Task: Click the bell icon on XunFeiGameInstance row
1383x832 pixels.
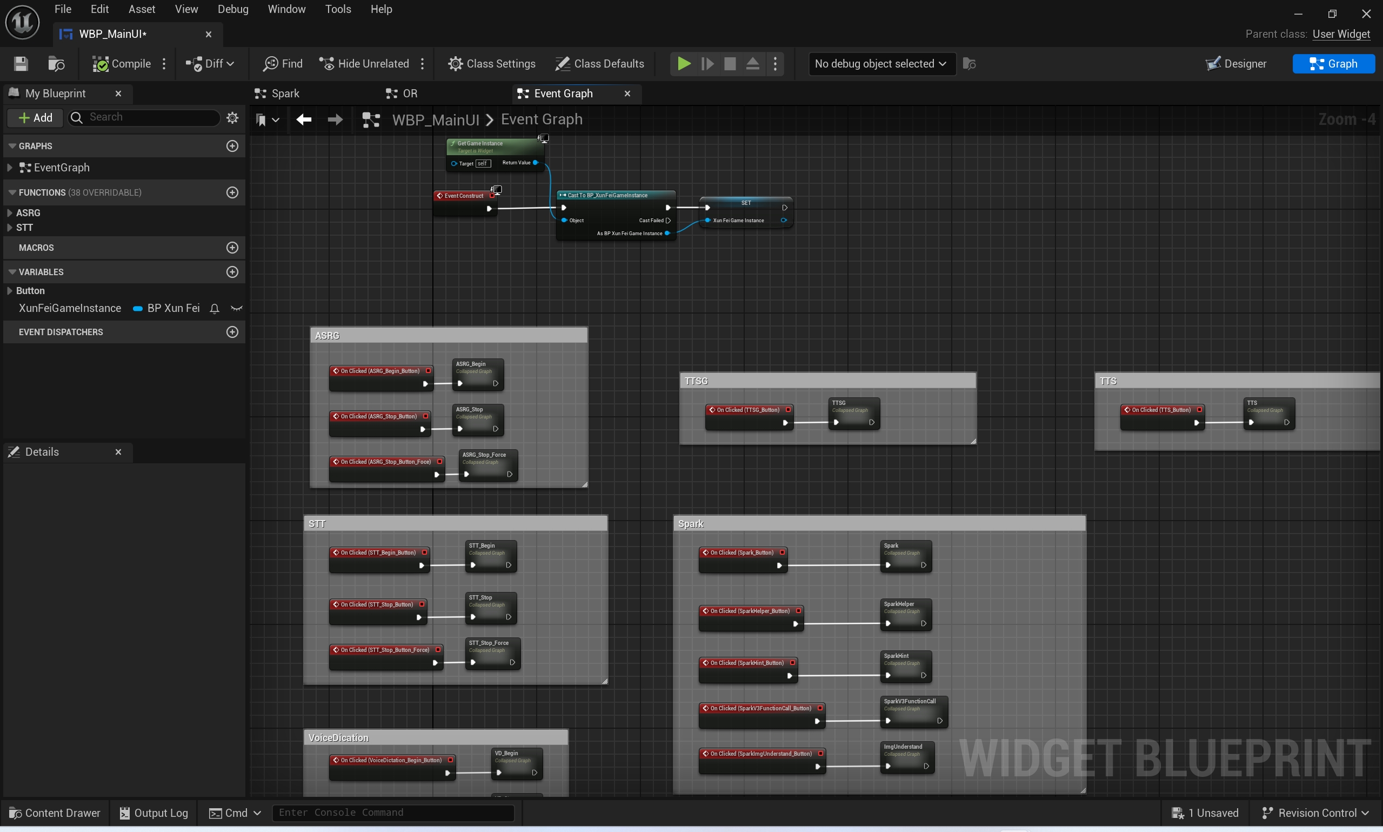Action: pyautogui.click(x=214, y=309)
